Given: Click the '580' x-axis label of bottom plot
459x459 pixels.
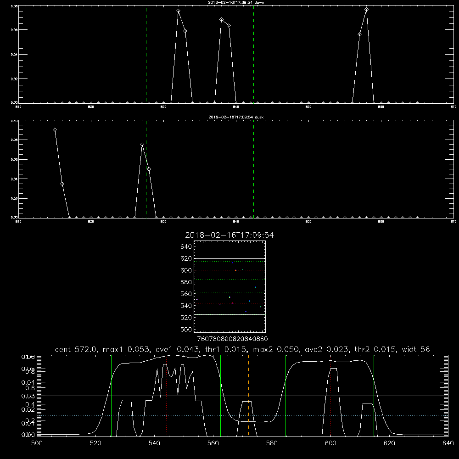Looking at the screenshot, I should click(272, 443).
